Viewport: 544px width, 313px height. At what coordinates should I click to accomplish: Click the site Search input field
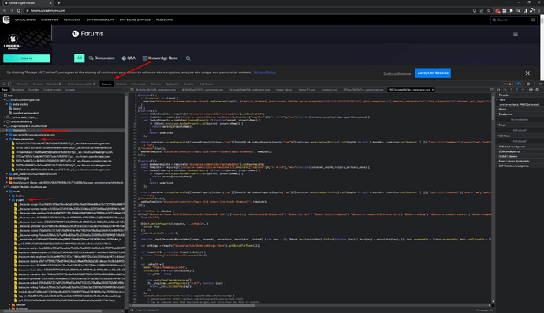click(x=513, y=20)
